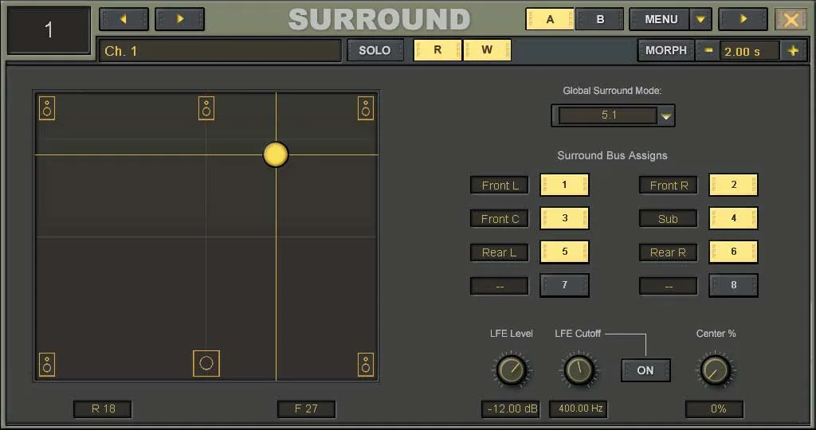Toggle surround bus assign 4

[733, 218]
